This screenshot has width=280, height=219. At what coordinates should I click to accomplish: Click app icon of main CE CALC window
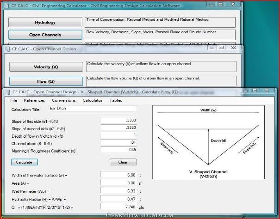(6, 6)
